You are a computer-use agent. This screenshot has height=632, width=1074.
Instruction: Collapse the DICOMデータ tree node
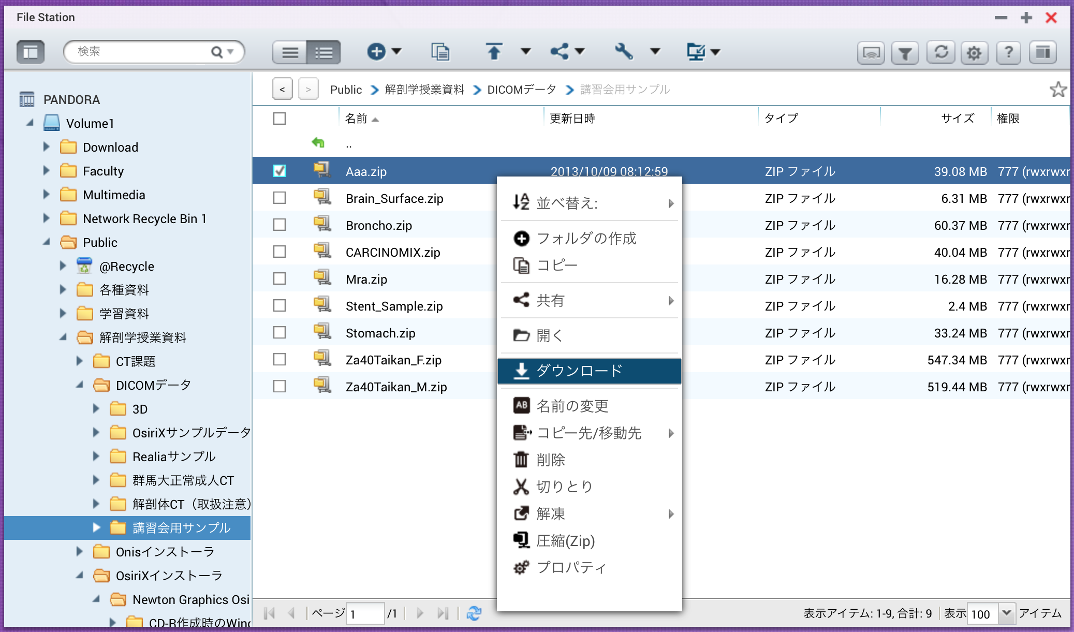[x=79, y=385]
